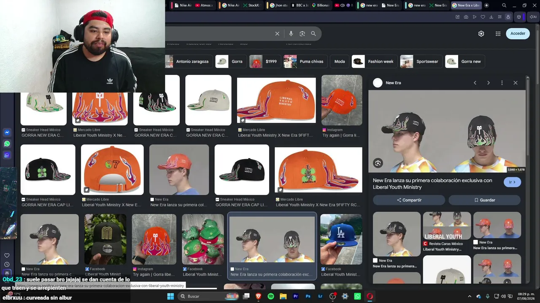The height and width of the screenshot is (303, 540).
Task: Click the Acceder sign-in button
Action: [518, 34]
